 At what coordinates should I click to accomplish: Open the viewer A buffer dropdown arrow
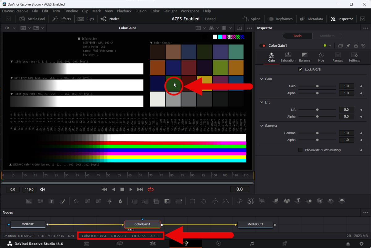tap(30, 28)
